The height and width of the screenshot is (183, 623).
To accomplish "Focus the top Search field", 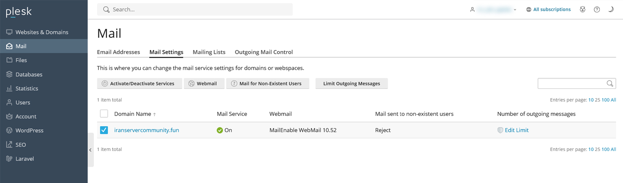I will point(196,9).
